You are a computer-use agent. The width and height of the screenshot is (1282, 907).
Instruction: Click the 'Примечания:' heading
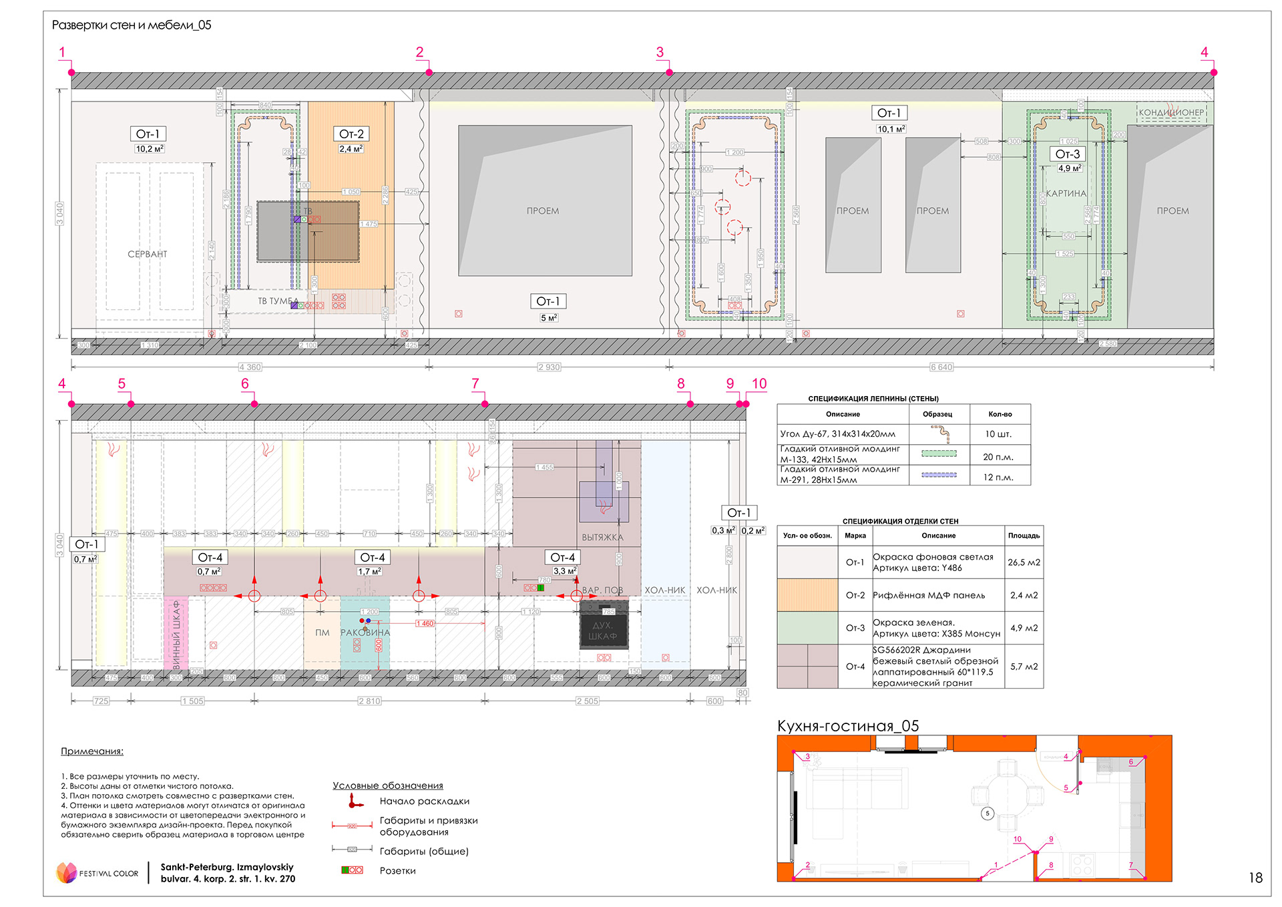[92, 751]
